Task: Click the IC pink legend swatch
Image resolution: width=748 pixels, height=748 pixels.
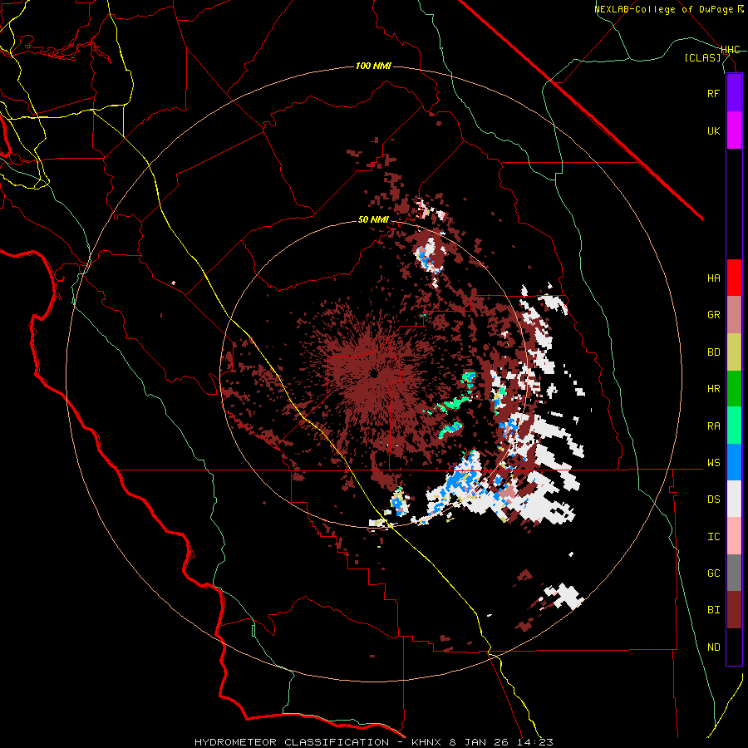Action: 734,536
